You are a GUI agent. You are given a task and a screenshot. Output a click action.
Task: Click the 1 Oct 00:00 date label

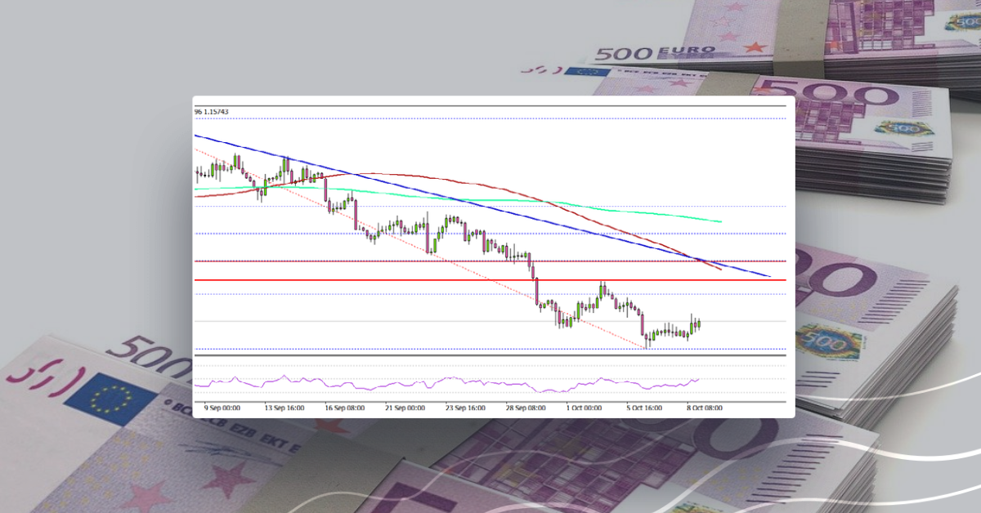(x=585, y=404)
